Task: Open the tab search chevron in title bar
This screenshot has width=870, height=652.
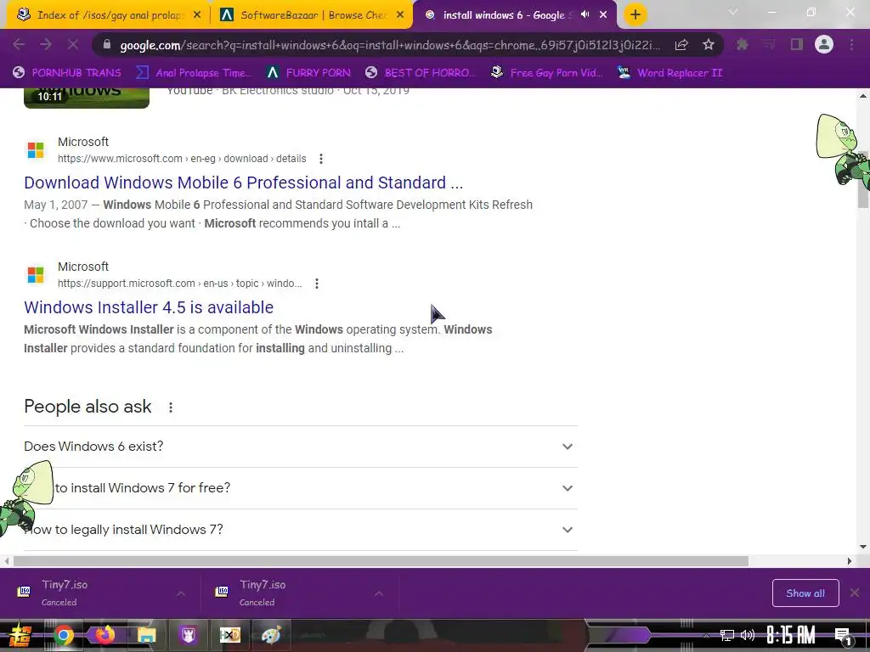Action: (733, 12)
